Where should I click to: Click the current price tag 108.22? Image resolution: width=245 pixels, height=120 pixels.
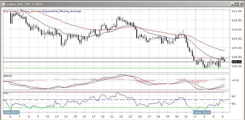(x=236, y=62)
